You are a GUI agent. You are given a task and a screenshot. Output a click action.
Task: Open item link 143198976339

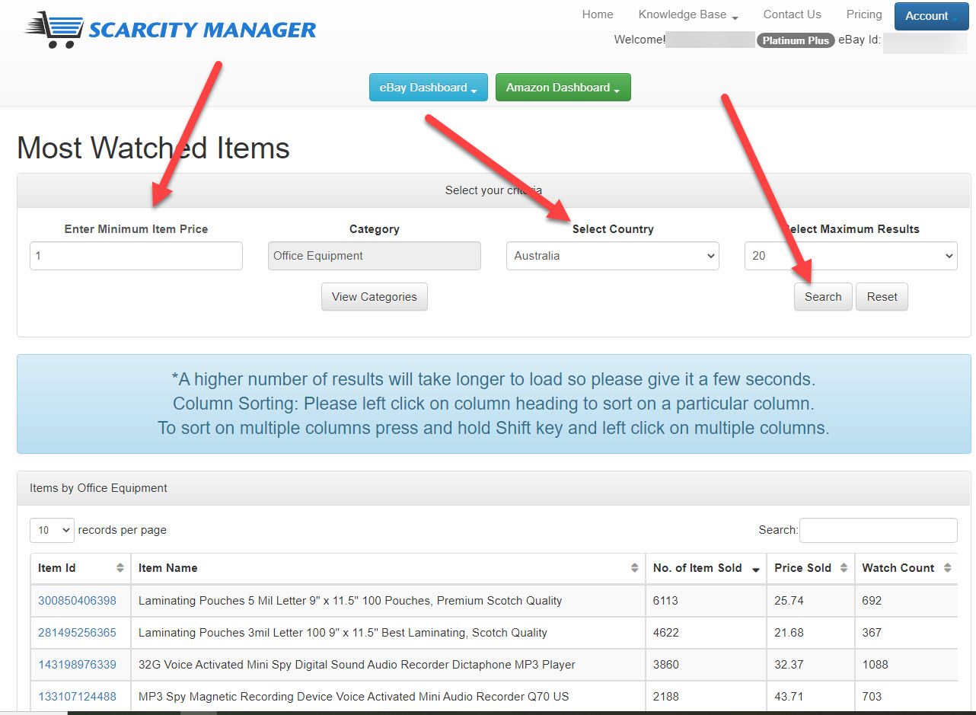(77, 665)
